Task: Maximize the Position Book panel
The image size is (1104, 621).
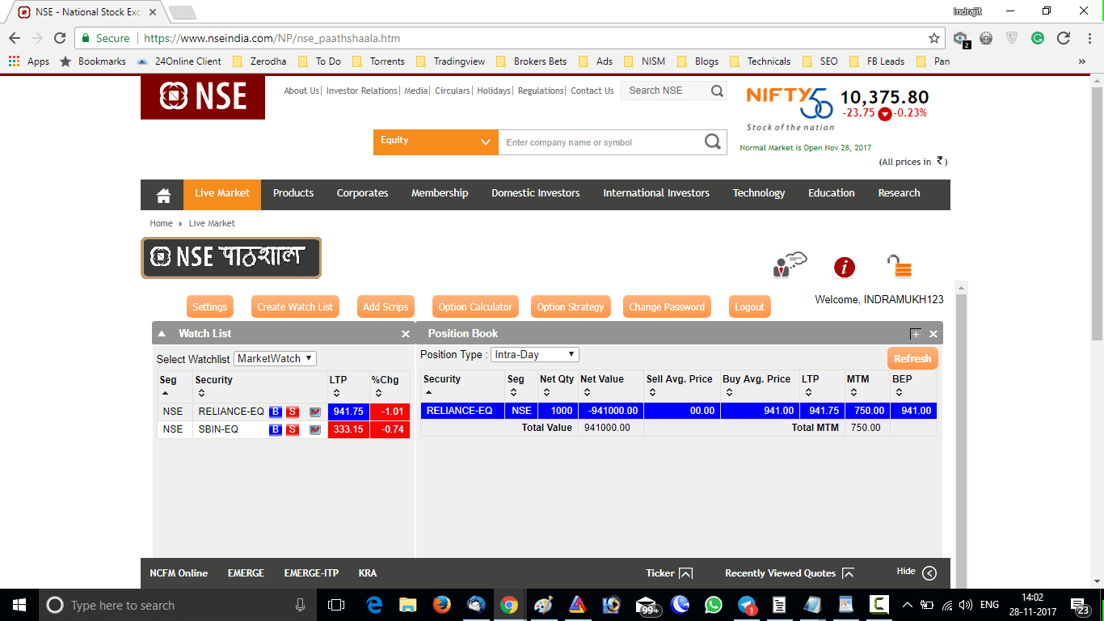Action: [916, 334]
